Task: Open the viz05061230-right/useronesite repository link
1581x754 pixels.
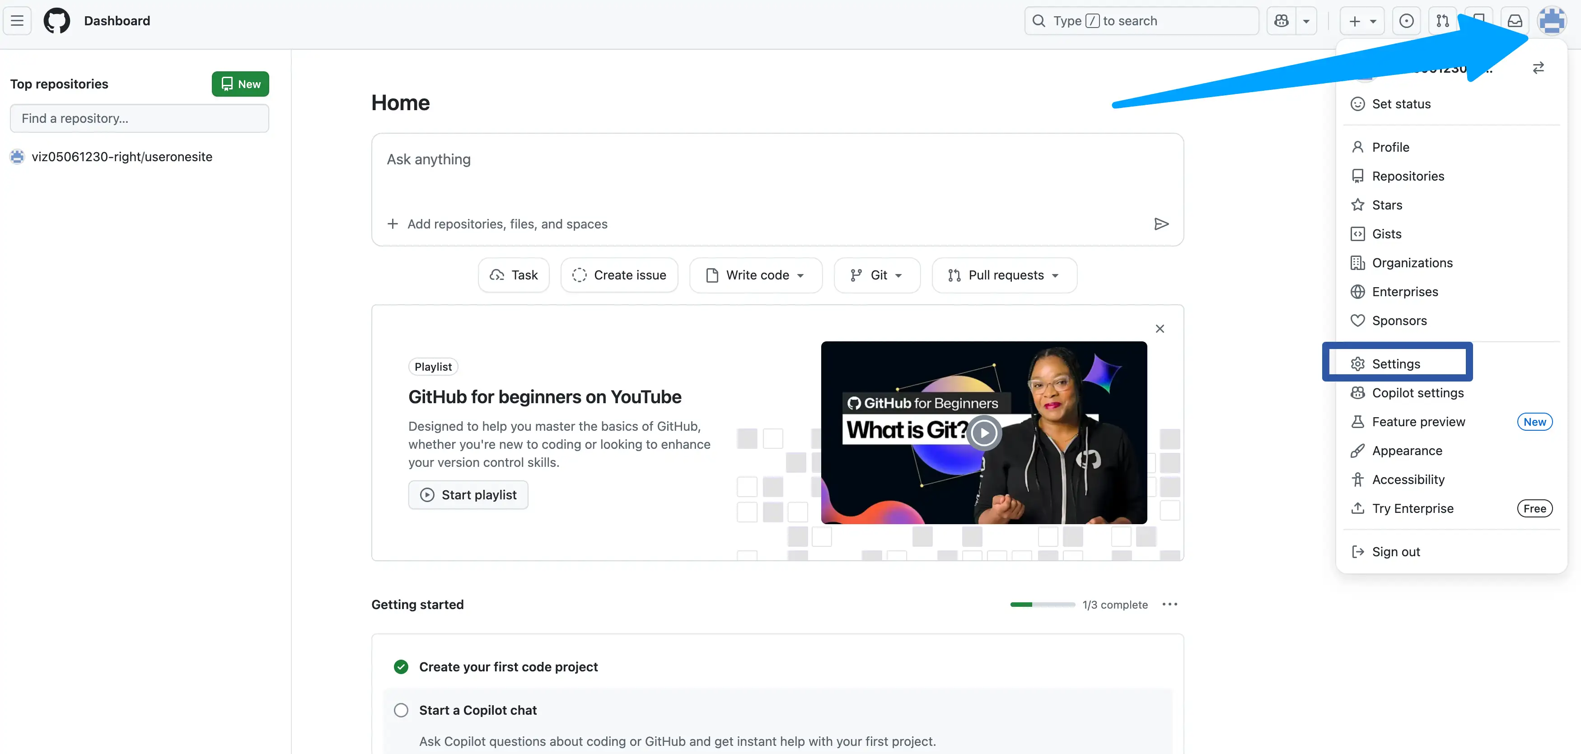Action: point(122,157)
